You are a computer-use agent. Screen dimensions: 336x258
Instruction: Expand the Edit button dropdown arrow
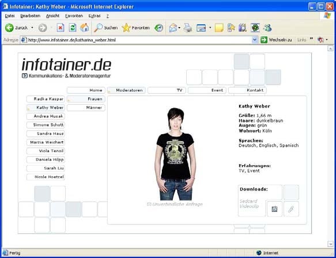pos(210,28)
